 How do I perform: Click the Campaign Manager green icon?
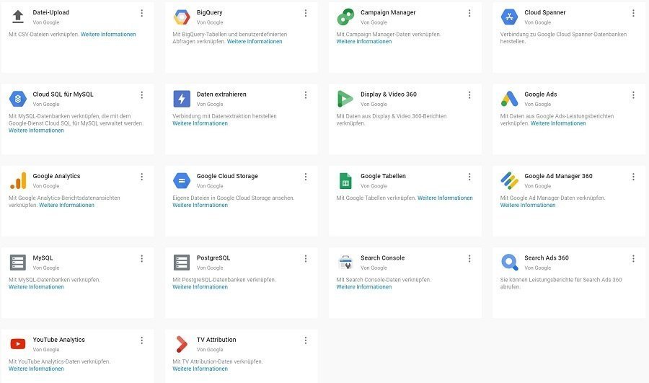(x=345, y=17)
